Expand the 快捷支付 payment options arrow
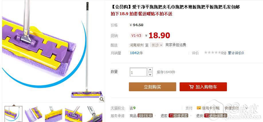Screen dimensions: 263x122 click(246, 108)
